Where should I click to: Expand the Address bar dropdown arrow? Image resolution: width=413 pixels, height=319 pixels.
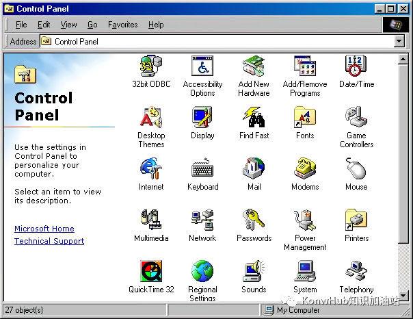pos(399,41)
